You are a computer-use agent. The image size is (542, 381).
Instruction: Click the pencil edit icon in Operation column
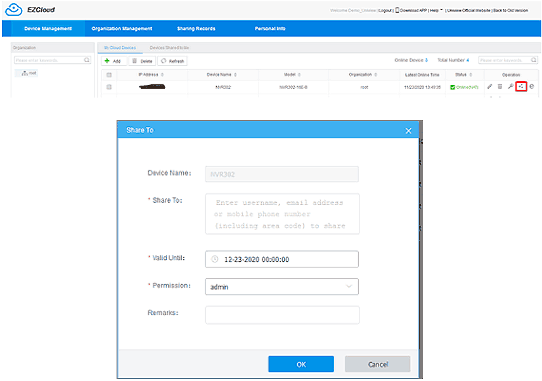489,86
